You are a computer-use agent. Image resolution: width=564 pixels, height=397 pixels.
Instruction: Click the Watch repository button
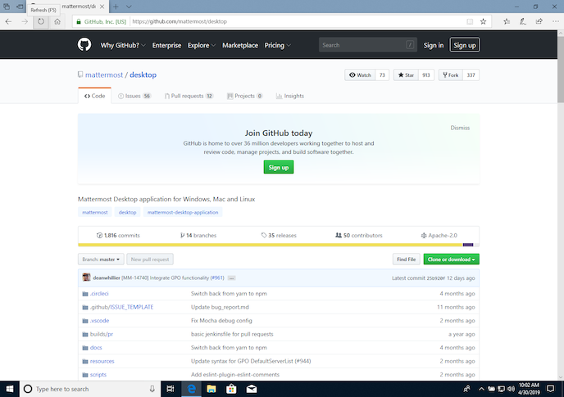(360, 75)
